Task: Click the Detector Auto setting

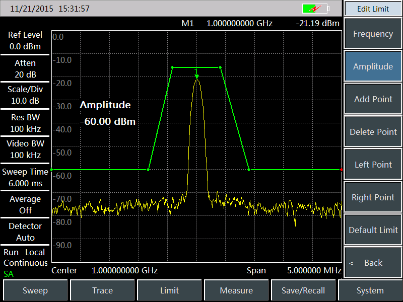Action: (25, 232)
